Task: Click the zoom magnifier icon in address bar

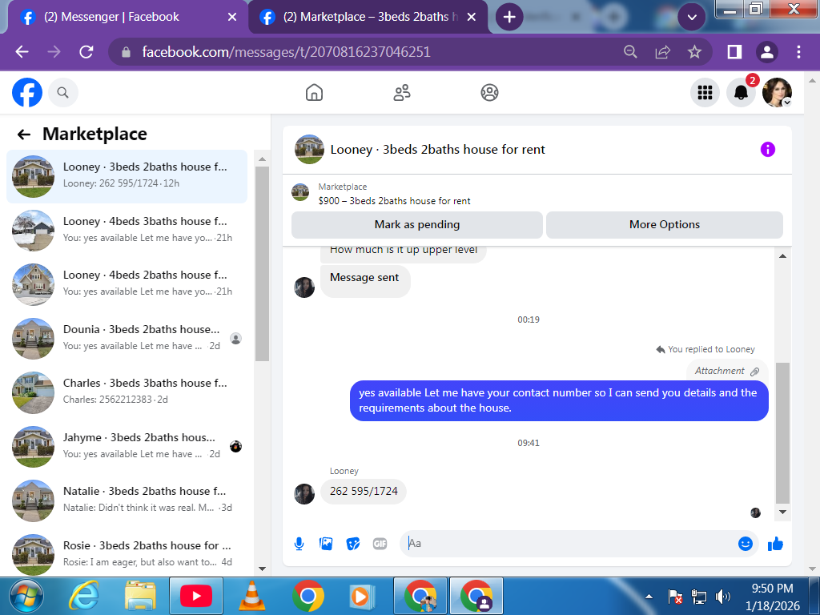Action: pyautogui.click(x=631, y=52)
